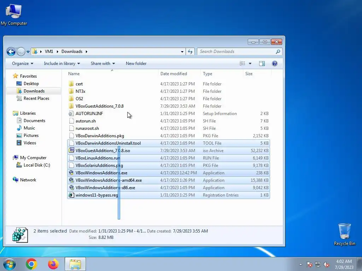The image size is (362, 271).
Task: Click the refresh button beside address bar
Action: (x=190, y=52)
